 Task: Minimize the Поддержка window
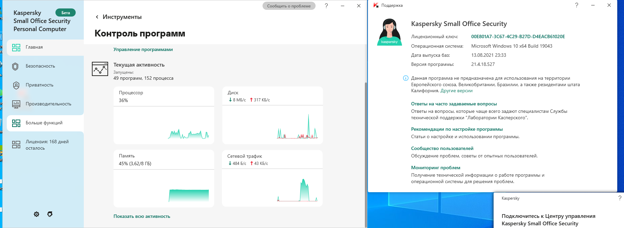(593, 5)
